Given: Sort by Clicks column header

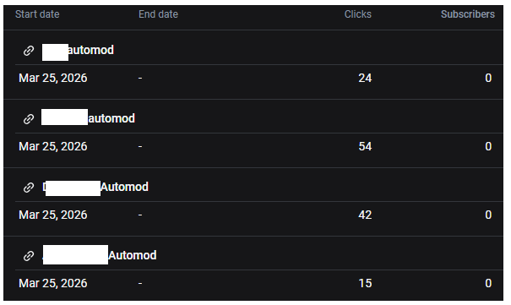Looking at the screenshot, I should point(358,14).
